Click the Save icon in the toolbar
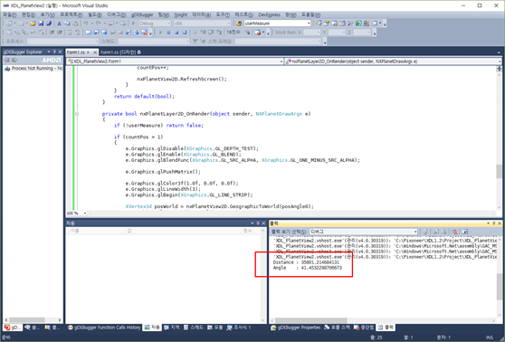This screenshot has width=505, height=342. 41,24
